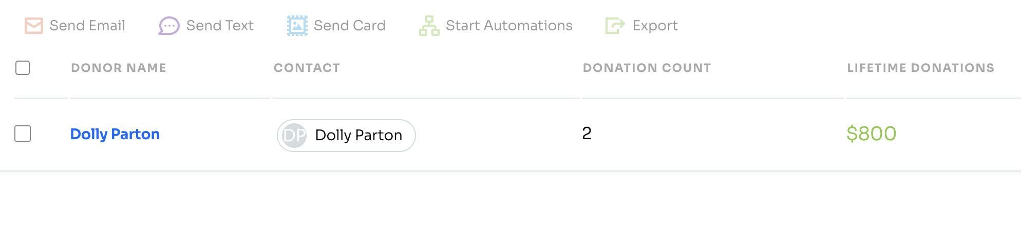Check the Dolly Parton row checkbox
1021x227 pixels.
tap(23, 134)
